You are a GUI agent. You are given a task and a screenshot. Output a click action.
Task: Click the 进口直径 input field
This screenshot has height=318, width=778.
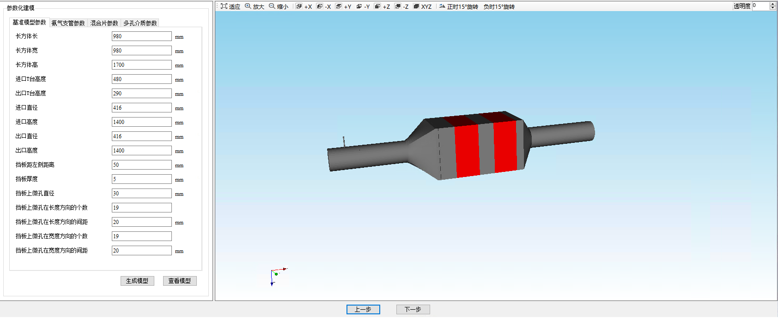pos(142,108)
